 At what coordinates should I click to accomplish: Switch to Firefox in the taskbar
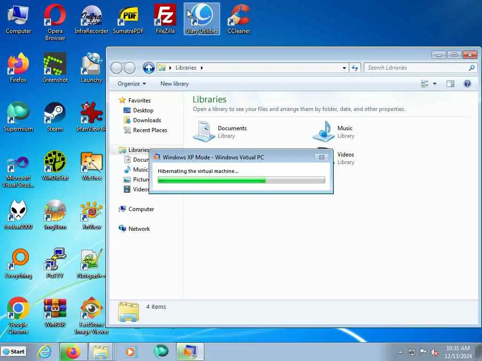73,352
